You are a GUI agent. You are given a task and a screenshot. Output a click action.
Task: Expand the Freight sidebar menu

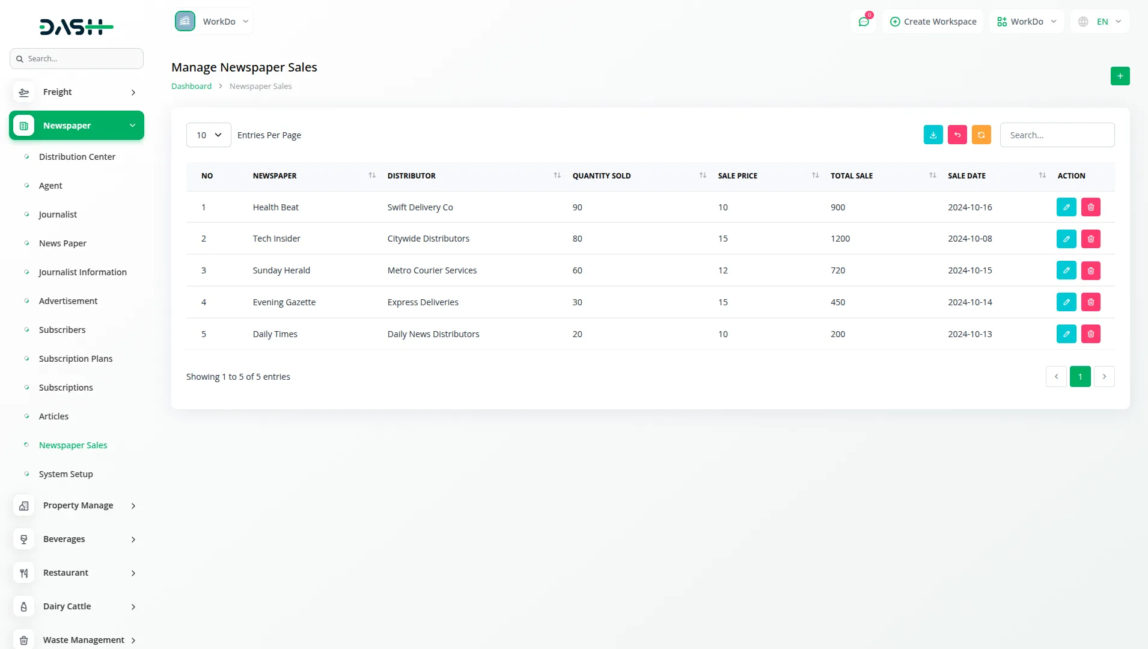tap(76, 92)
